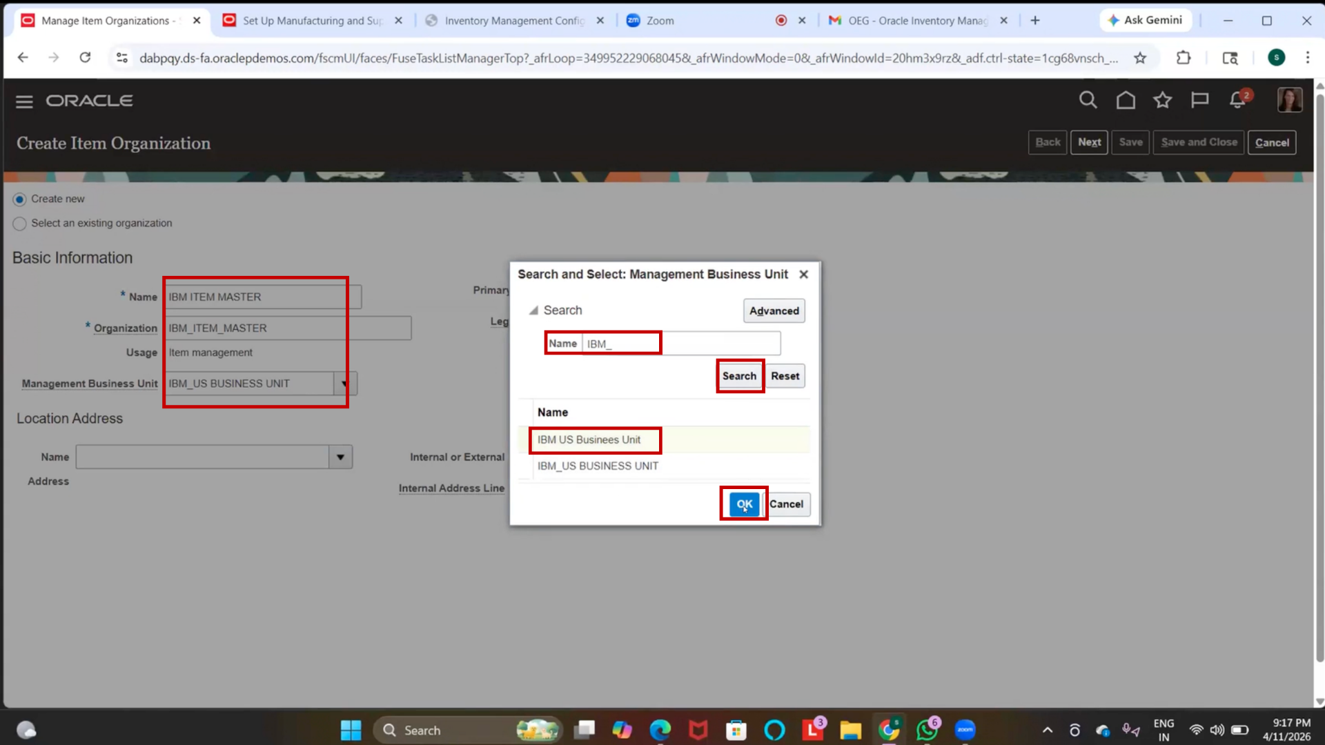
Task: Open Chrome extensions puzzle icon
Action: point(1184,58)
